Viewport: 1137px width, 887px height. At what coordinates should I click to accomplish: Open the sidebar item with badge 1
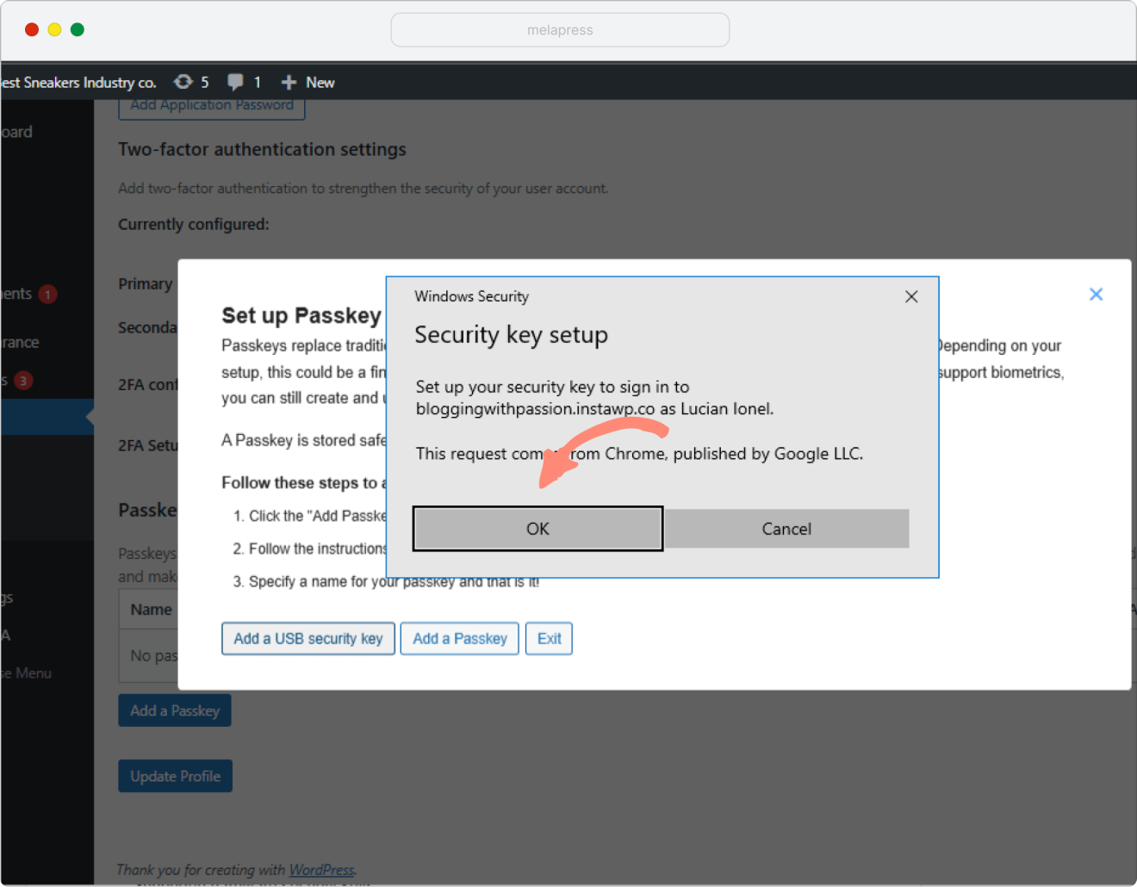pyautogui.click(x=30, y=295)
